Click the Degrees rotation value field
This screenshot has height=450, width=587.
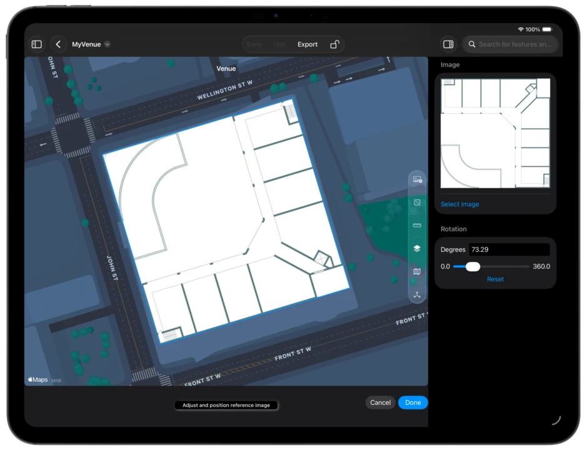pos(509,249)
